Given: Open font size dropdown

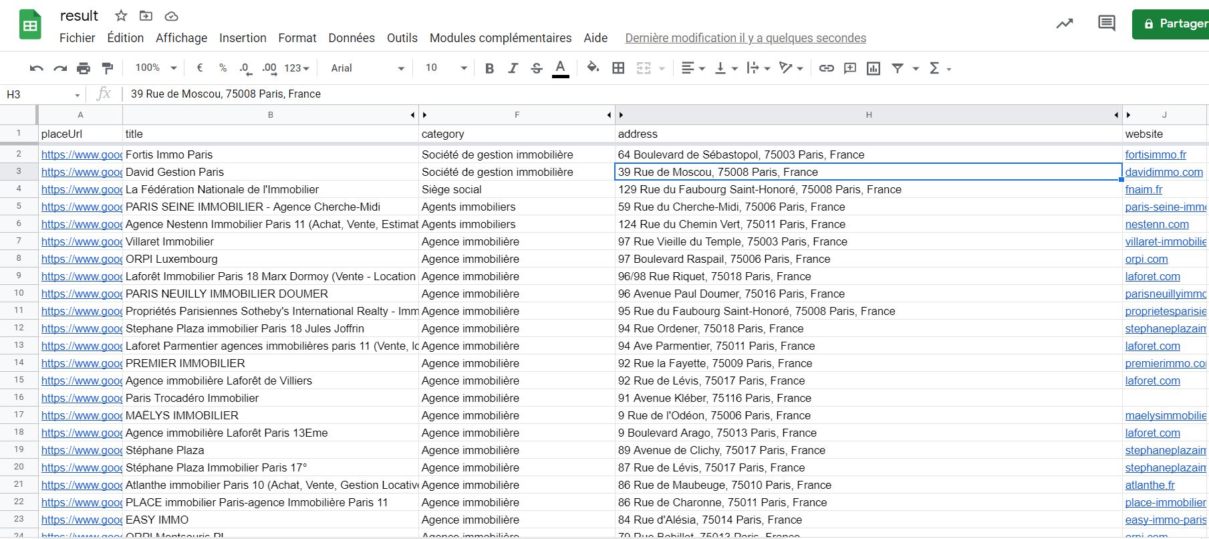Looking at the screenshot, I should point(446,68).
